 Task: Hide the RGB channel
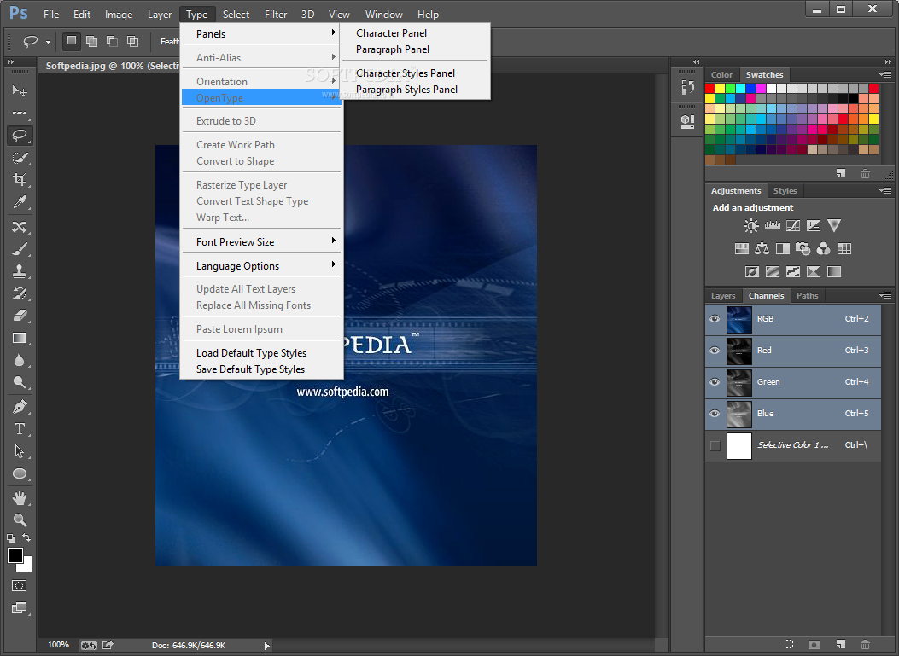pyautogui.click(x=715, y=319)
